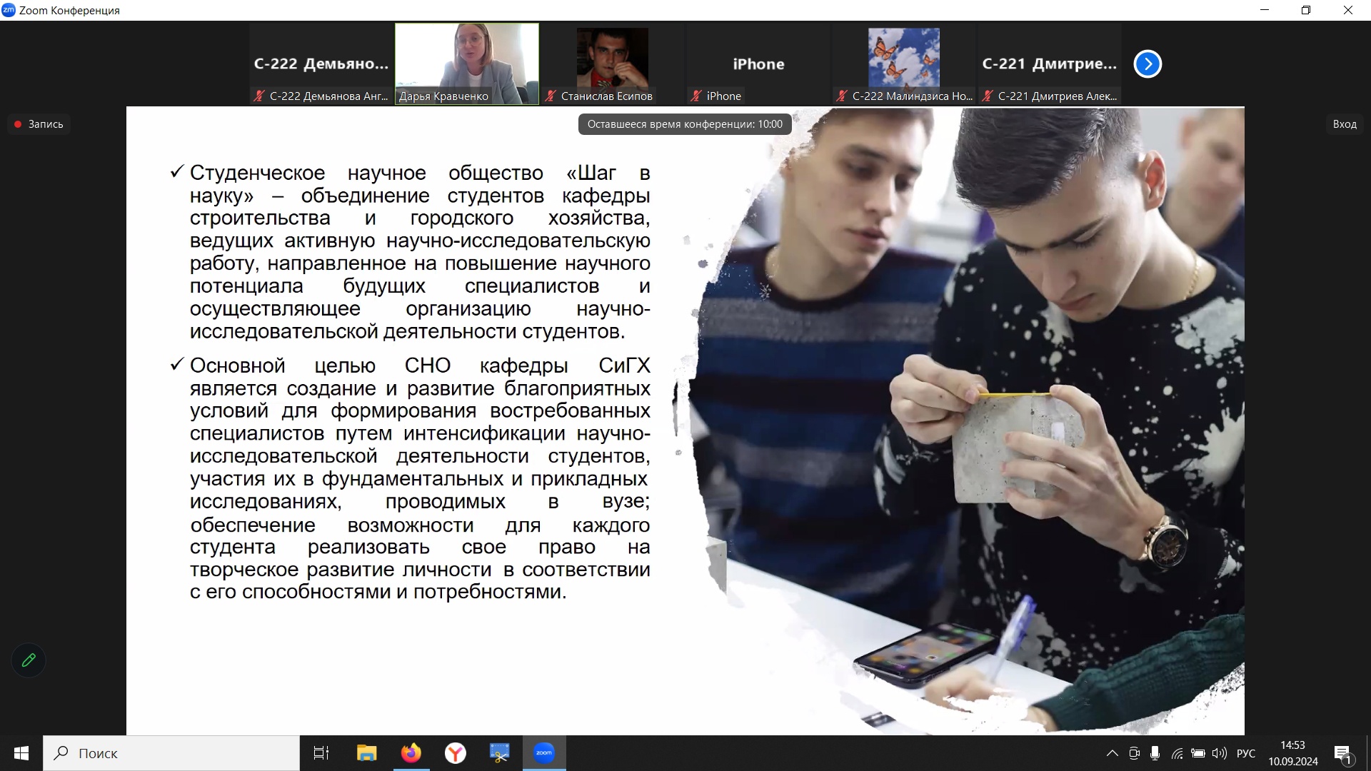Select the iPhone participant tile
Viewport: 1371px width, 771px height.
(x=758, y=64)
